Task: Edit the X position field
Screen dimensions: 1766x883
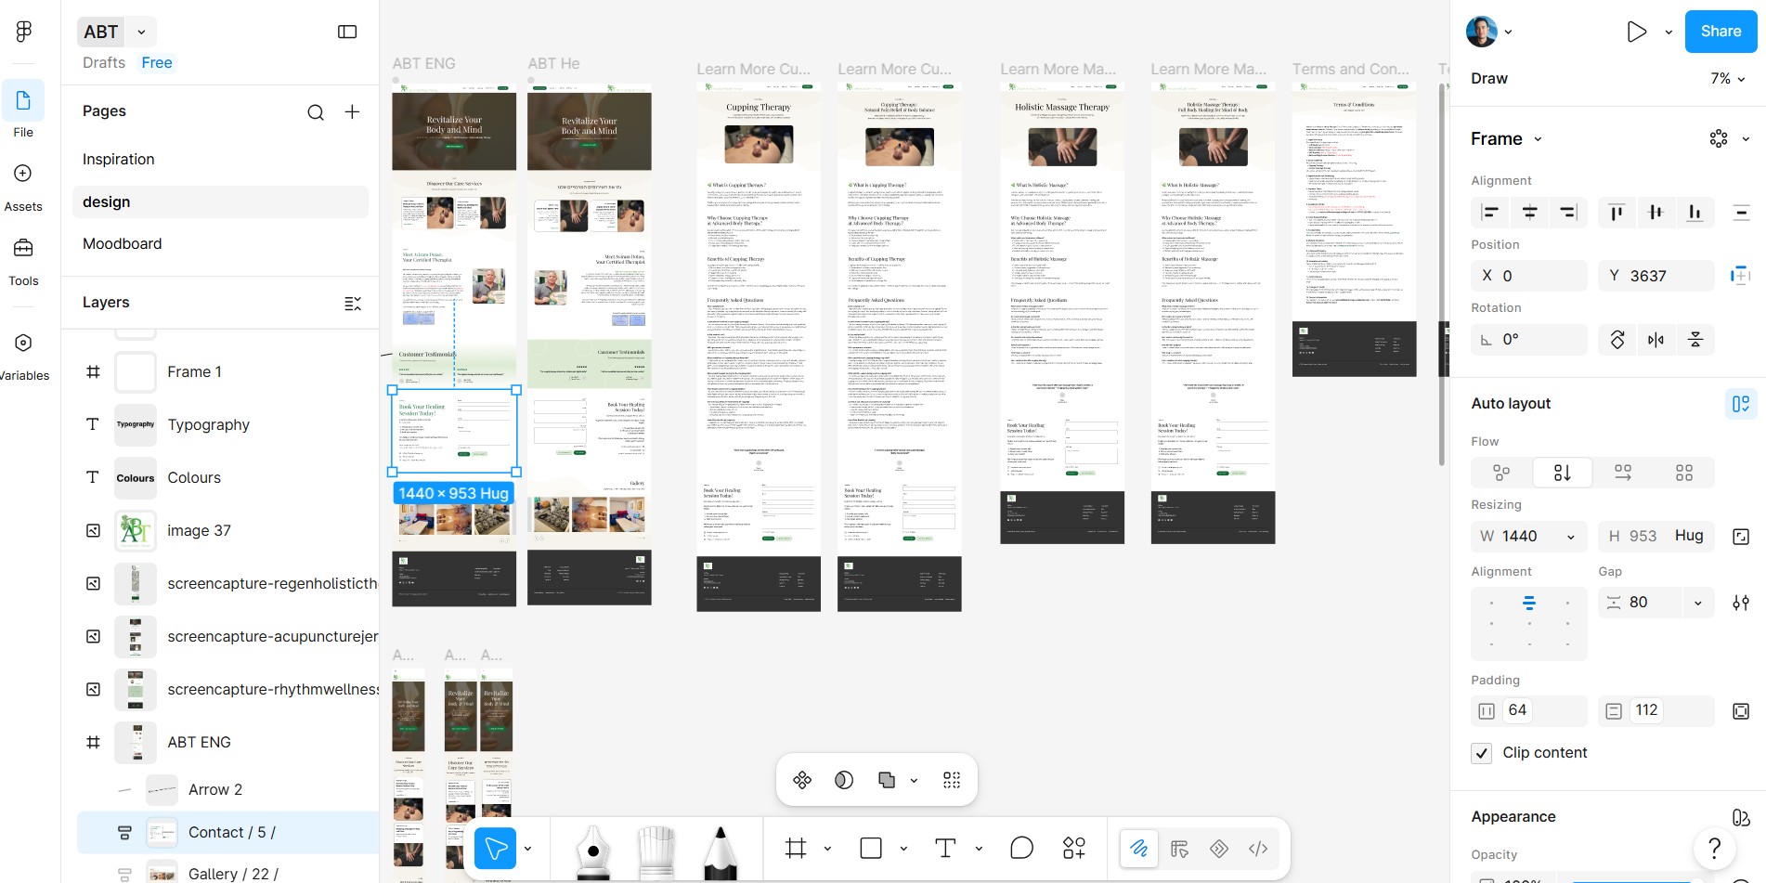Action: (x=1528, y=277)
